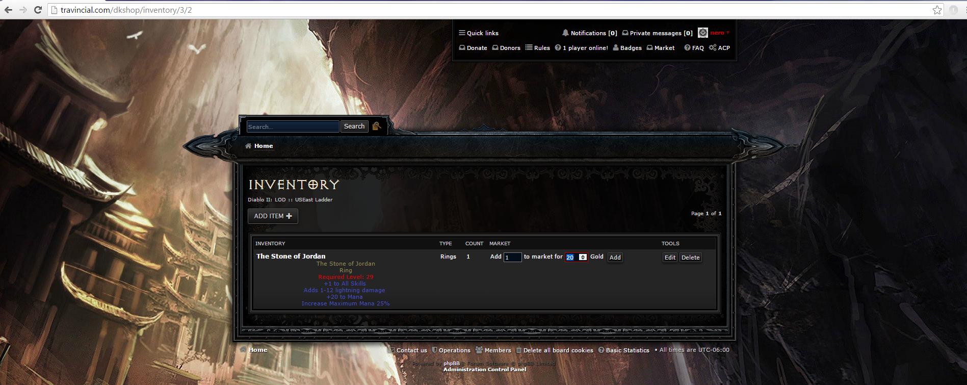The image size is (967, 385).
Task: Open Members footer link
Action: click(498, 350)
